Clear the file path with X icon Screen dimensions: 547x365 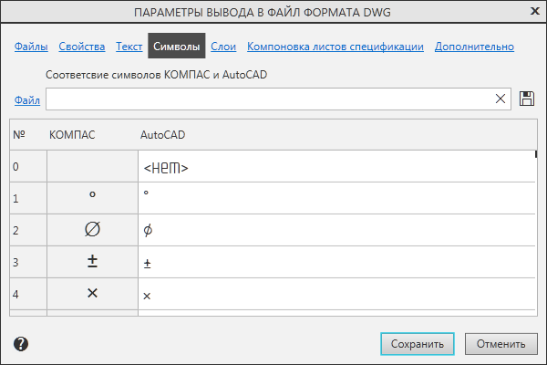(x=501, y=99)
